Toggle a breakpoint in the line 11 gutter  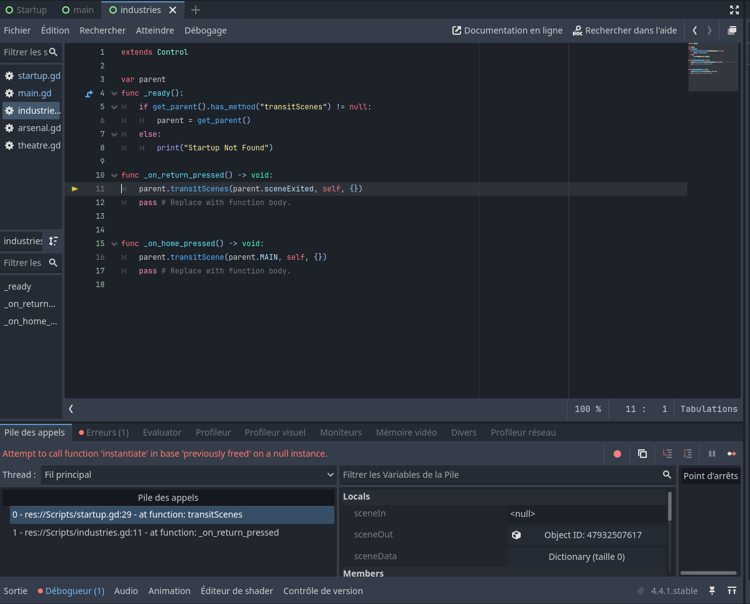(75, 188)
